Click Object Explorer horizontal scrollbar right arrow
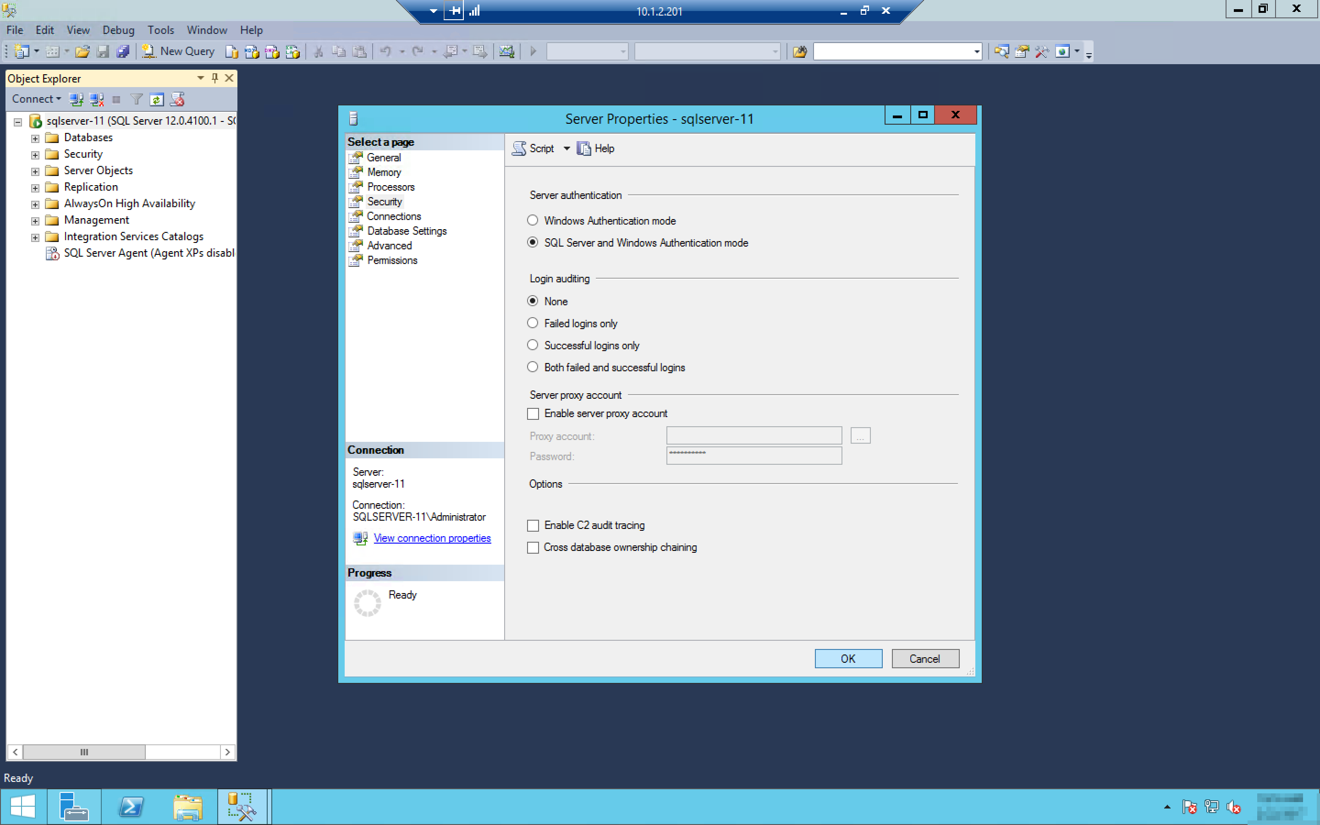1320x825 pixels. (x=227, y=752)
